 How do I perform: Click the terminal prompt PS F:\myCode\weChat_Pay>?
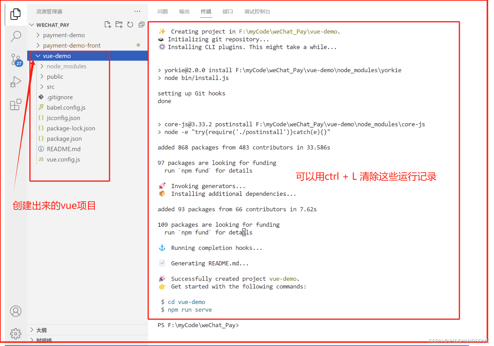click(x=198, y=325)
